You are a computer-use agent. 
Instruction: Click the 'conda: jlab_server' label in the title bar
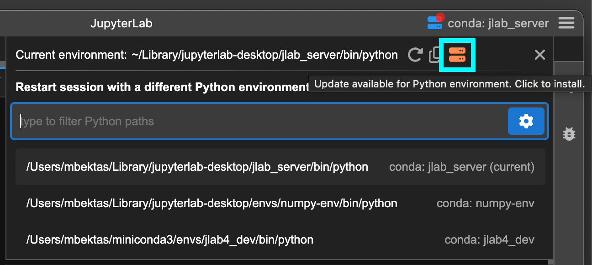[x=498, y=23]
